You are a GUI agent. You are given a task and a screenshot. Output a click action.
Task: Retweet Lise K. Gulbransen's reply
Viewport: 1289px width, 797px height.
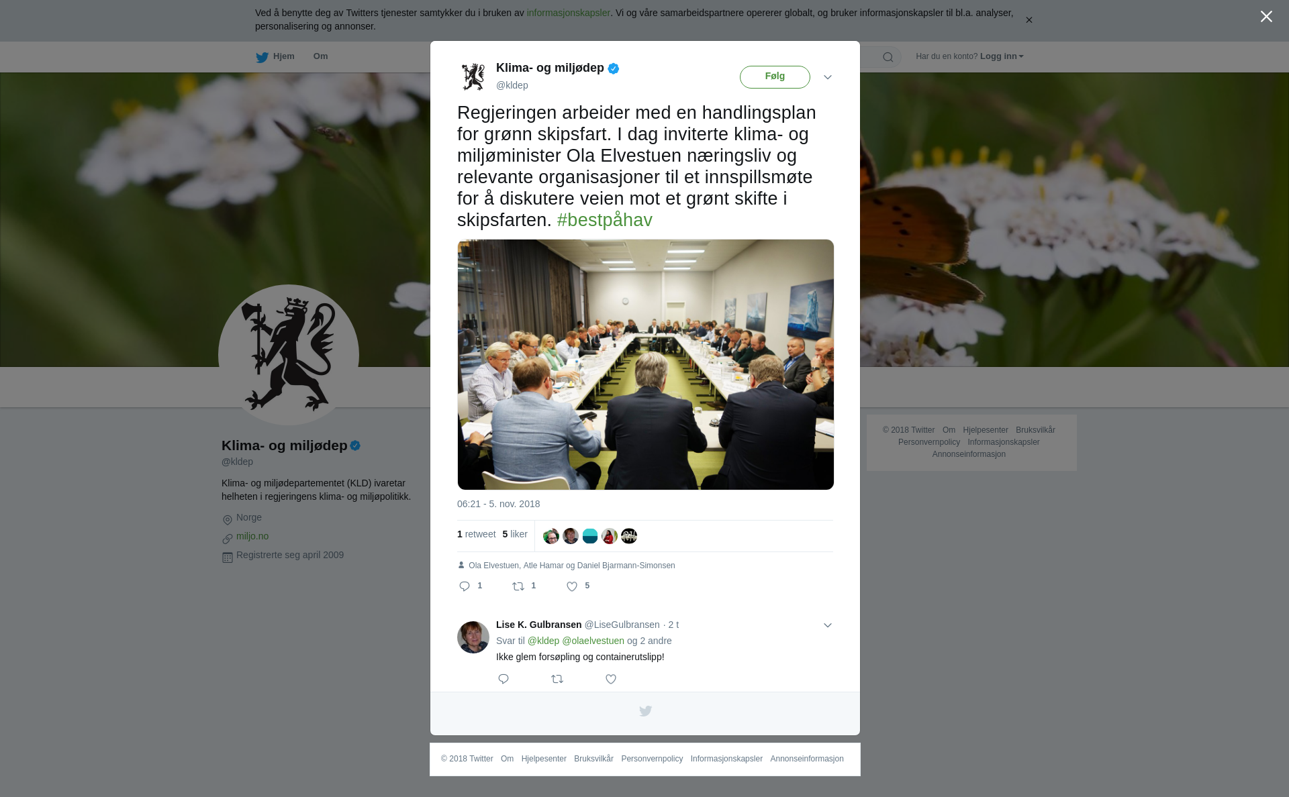coord(557,679)
